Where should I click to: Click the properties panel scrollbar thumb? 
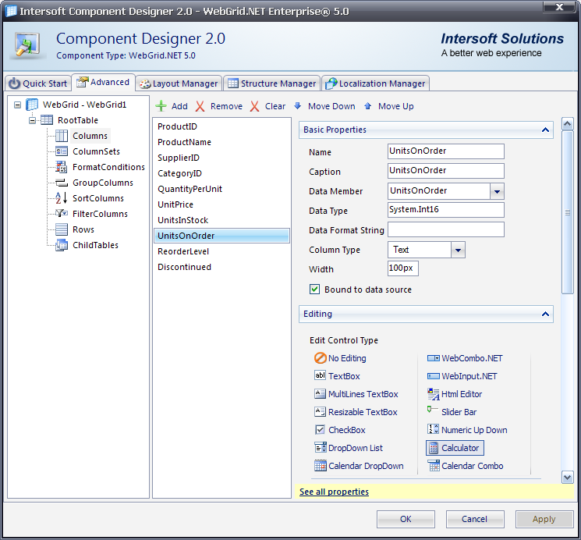(x=567, y=212)
